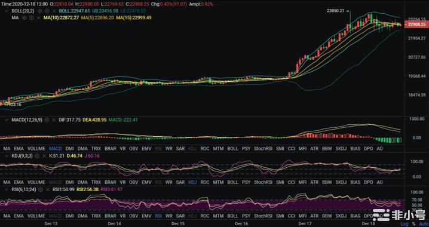The image size is (429, 227).
Task: Select VOLUME in the row below MACD chart
Action: tap(36, 149)
